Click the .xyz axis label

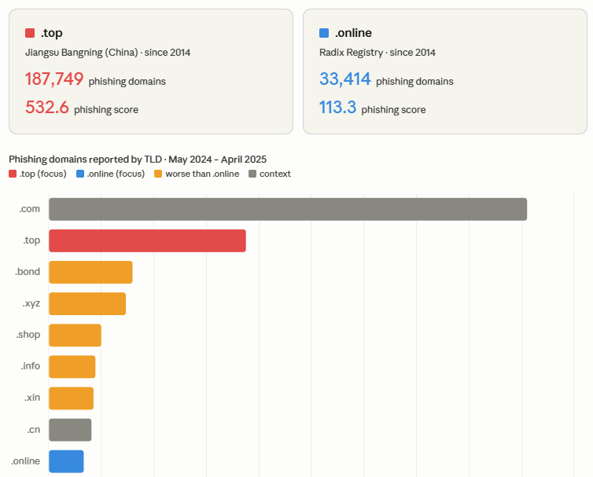31,303
